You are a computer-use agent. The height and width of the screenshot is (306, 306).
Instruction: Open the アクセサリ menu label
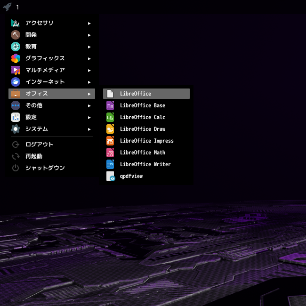40,23
